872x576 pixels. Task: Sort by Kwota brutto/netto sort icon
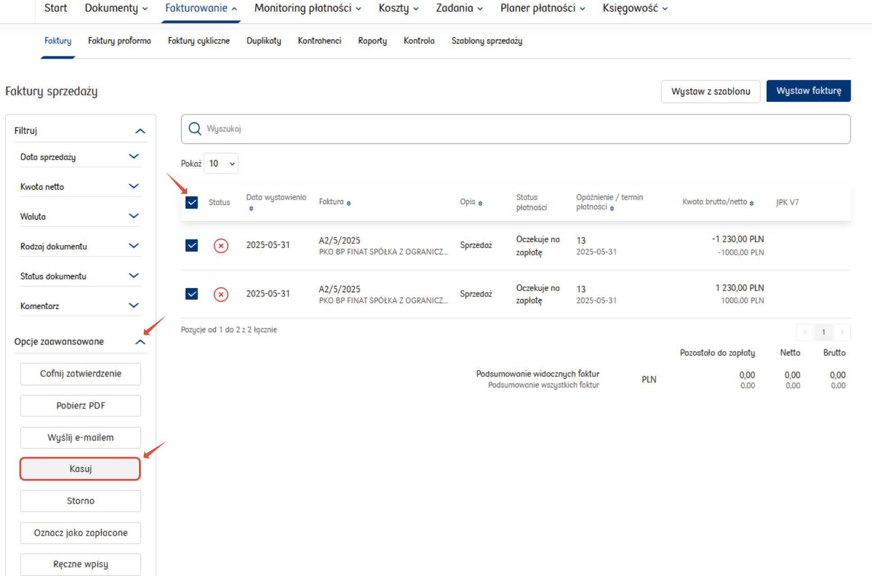(751, 203)
